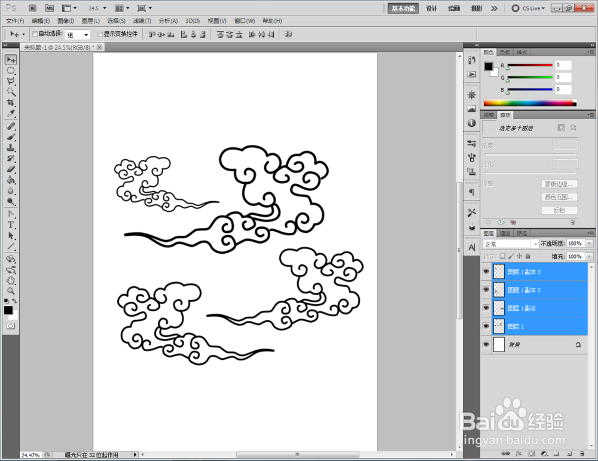Switch to the 色板 tab
Viewport: 598px width, 461px height.
tap(505, 52)
